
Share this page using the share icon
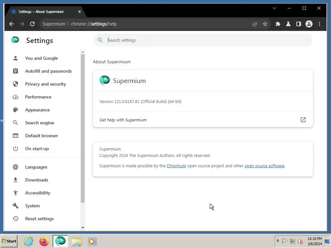pyautogui.click(x=255, y=24)
